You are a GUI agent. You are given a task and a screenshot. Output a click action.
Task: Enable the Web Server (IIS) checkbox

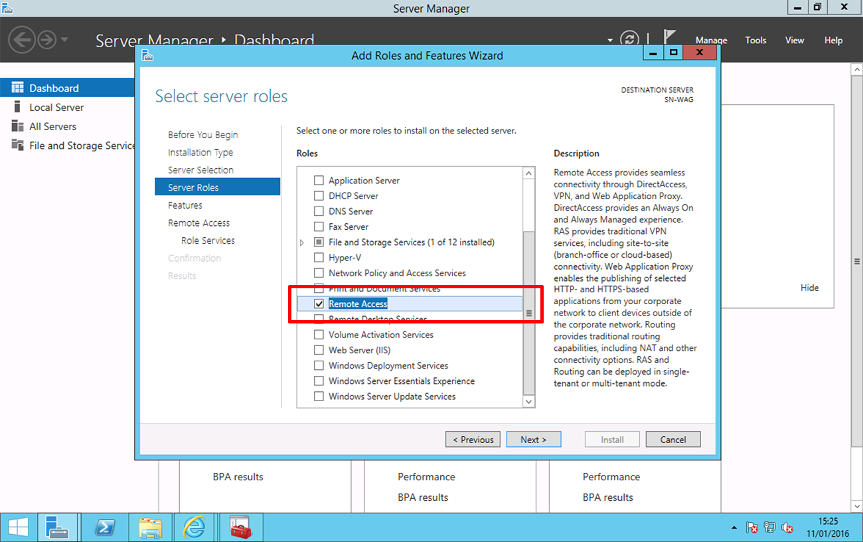point(319,350)
